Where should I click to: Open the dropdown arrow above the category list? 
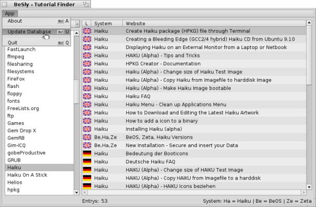77,24
